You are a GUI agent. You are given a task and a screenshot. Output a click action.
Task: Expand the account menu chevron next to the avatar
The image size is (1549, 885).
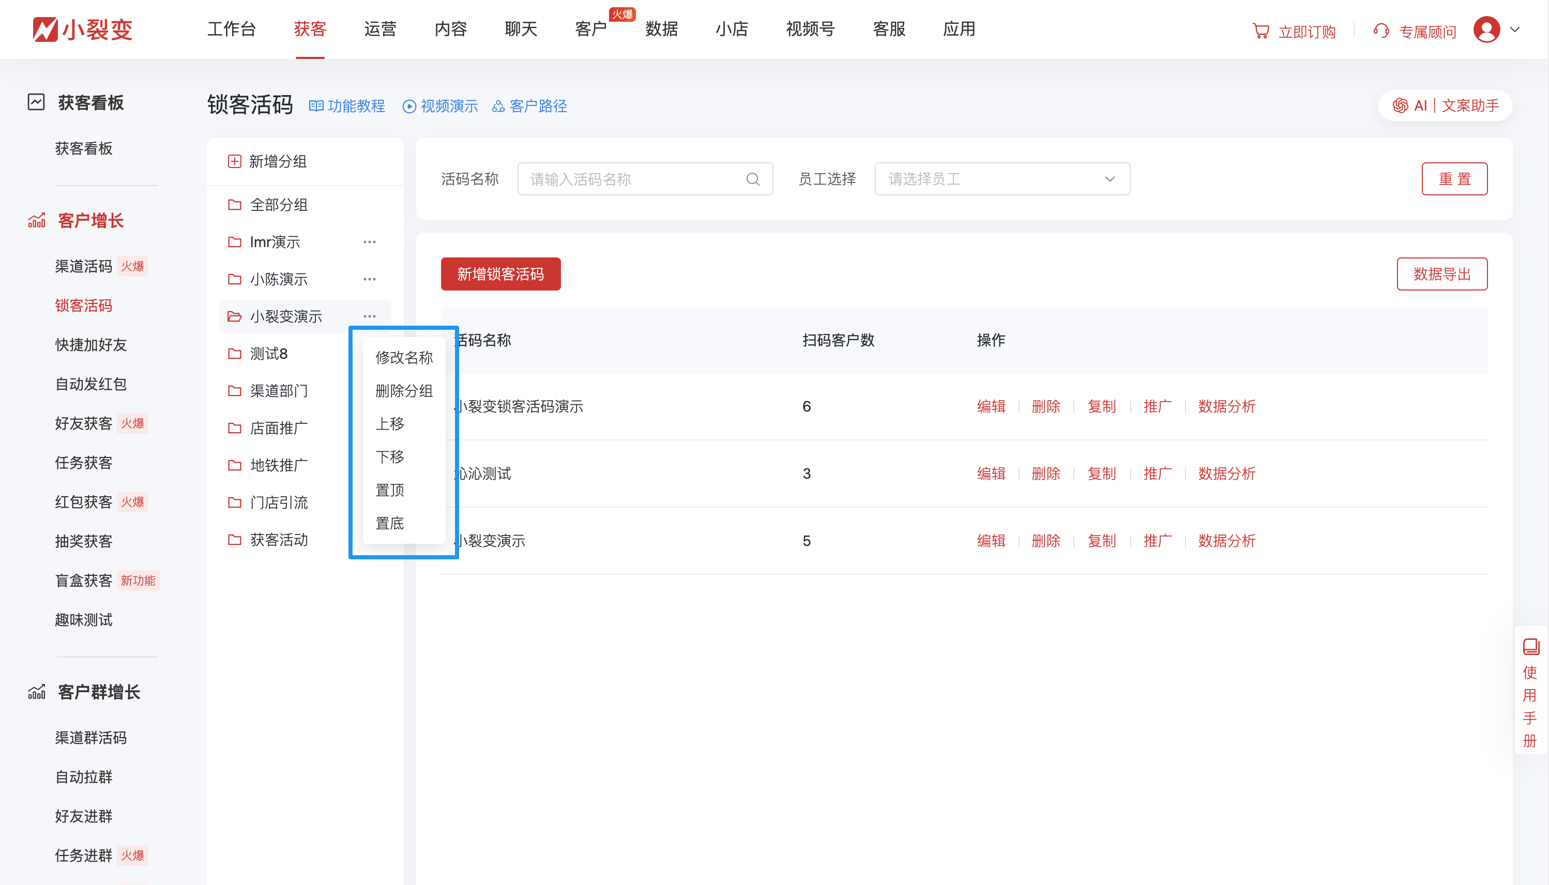[1515, 29]
